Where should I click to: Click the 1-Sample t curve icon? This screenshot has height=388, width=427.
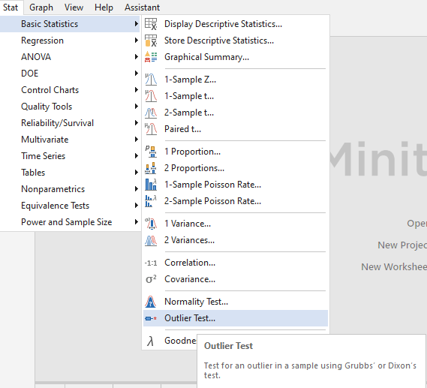pos(151,96)
